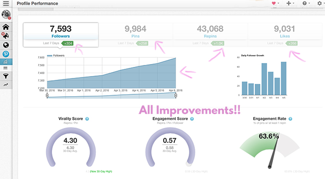325x179 pixels.
Task: Open the megaphone notifications icon
Action: pos(6,36)
